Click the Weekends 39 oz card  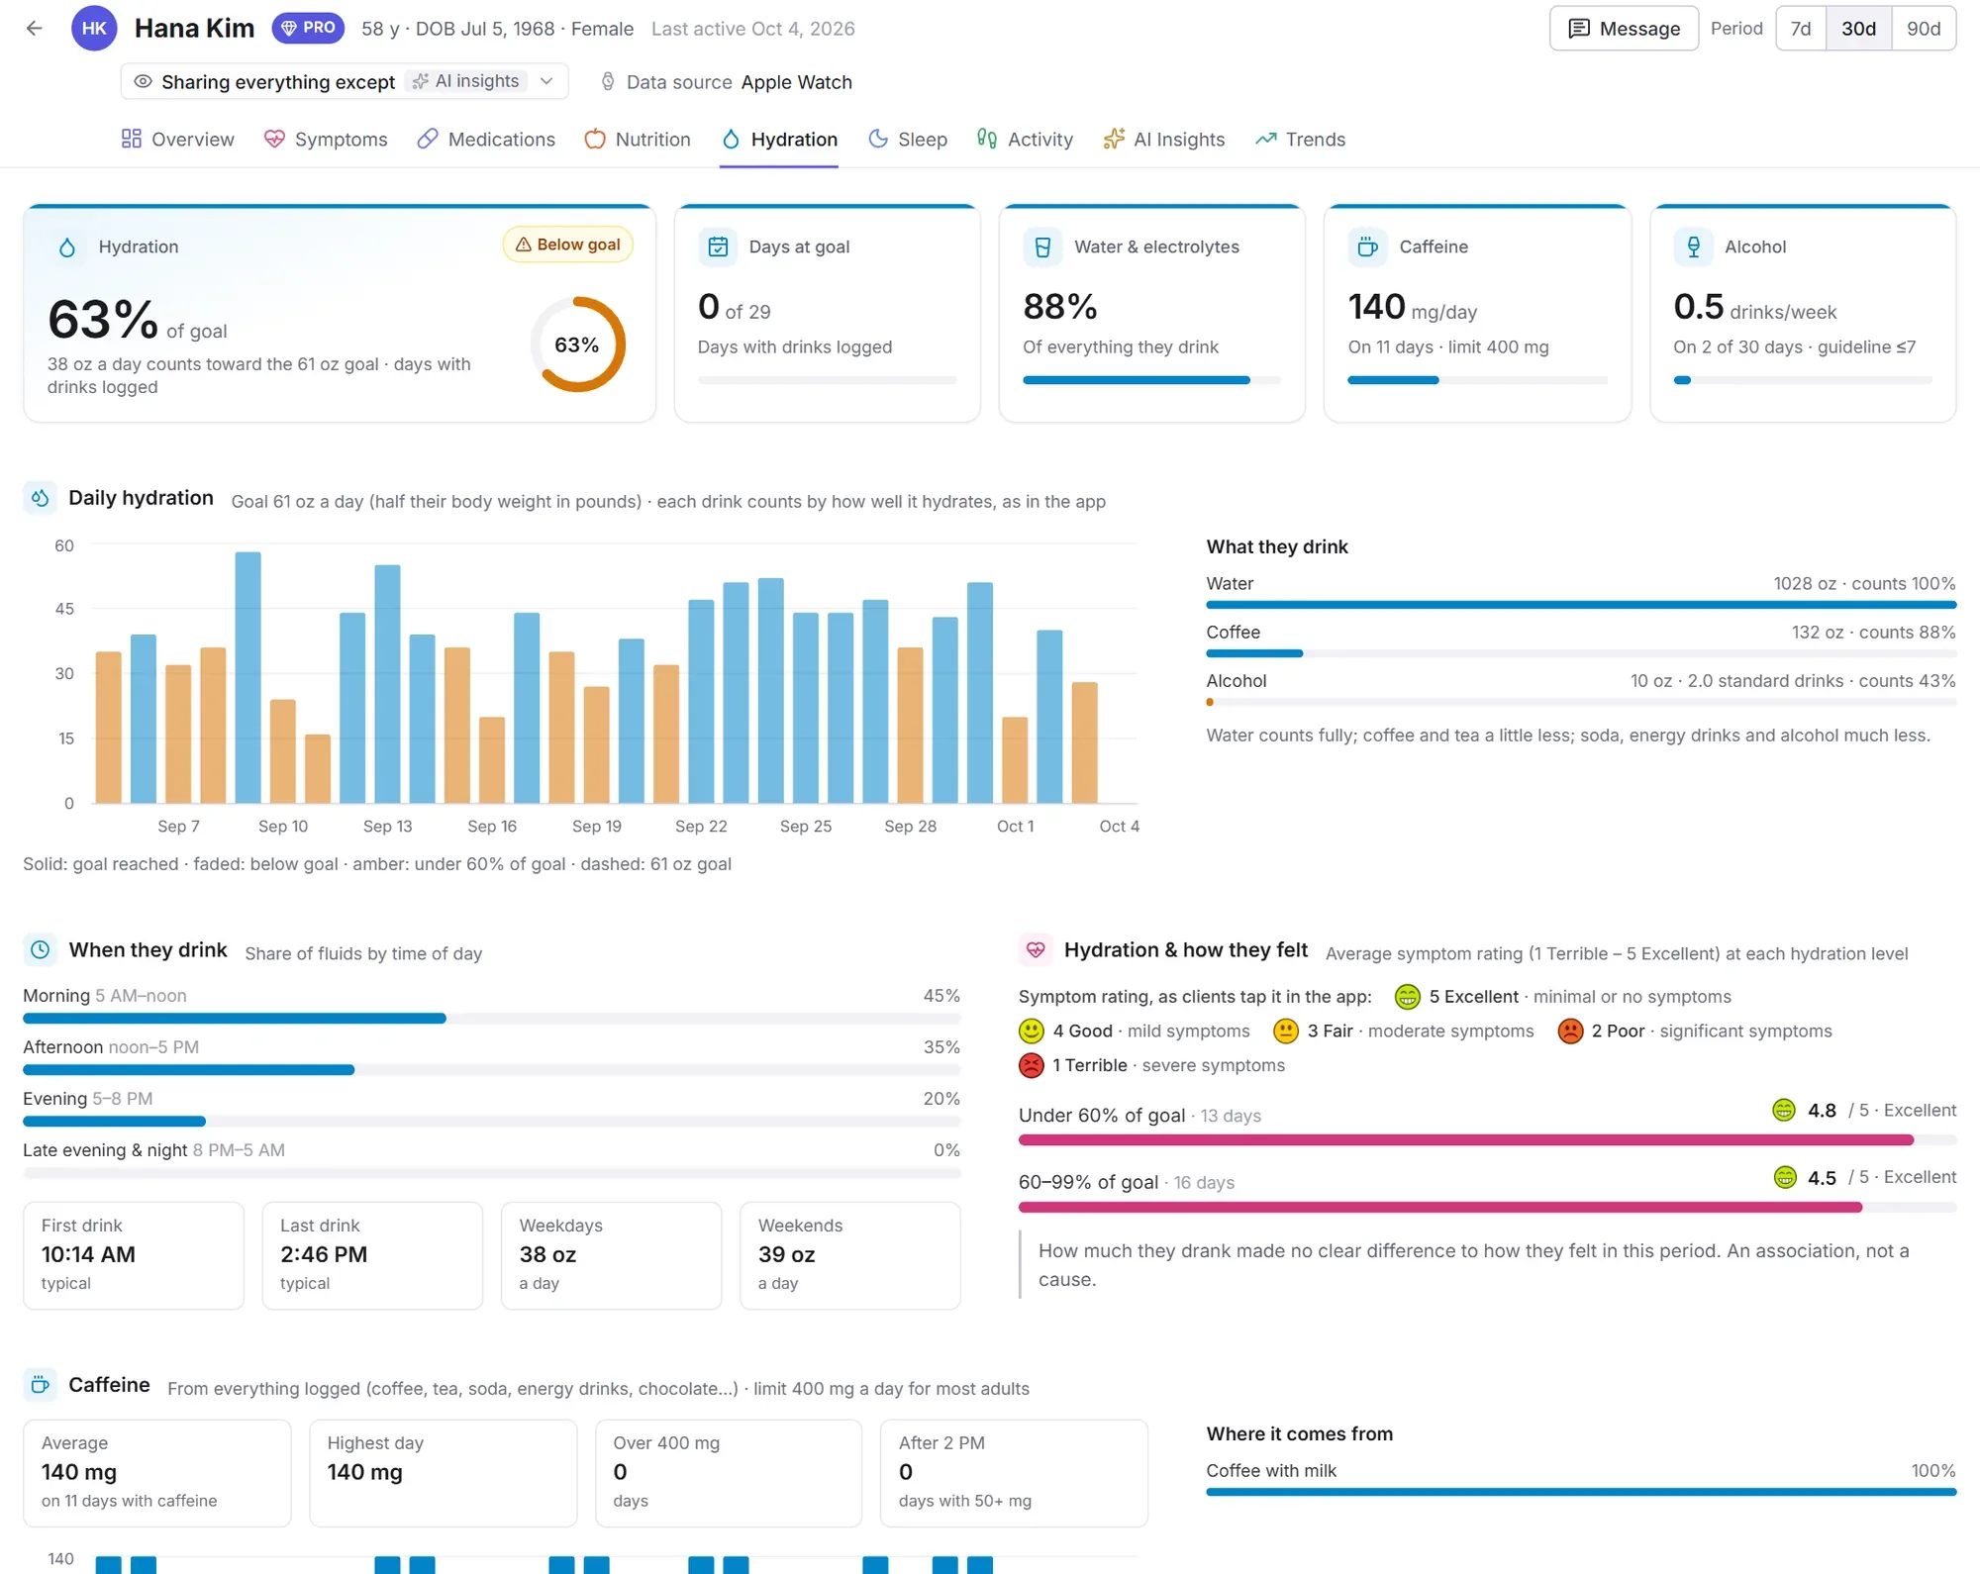[850, 1255]
